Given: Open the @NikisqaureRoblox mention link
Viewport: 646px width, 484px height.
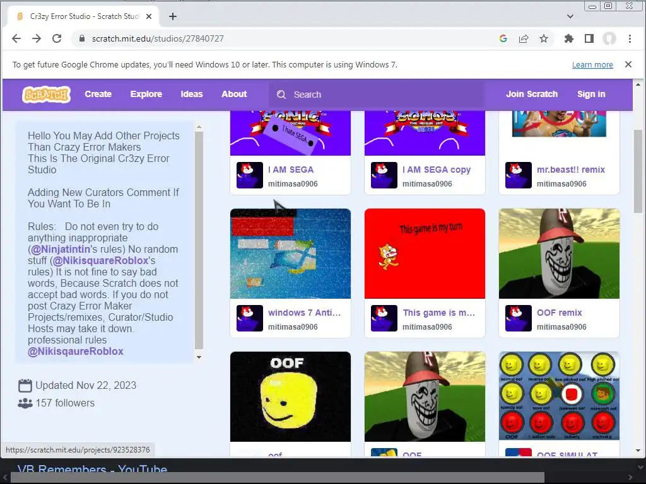Looking at the screenshot, I should (x=76, y=352).
